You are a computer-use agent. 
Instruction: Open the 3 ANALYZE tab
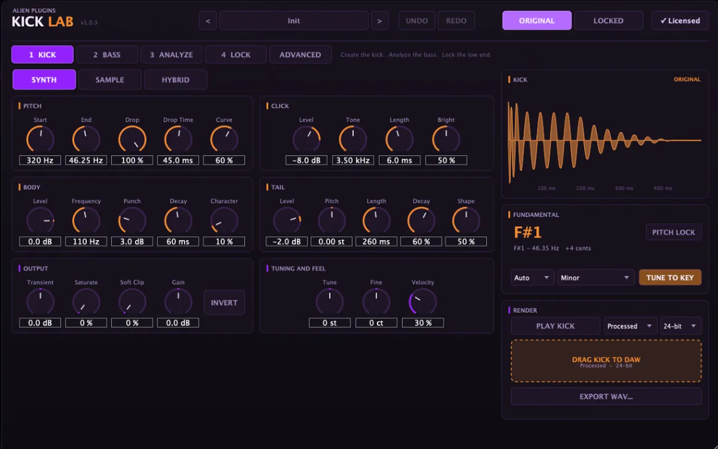click(172, 54)
